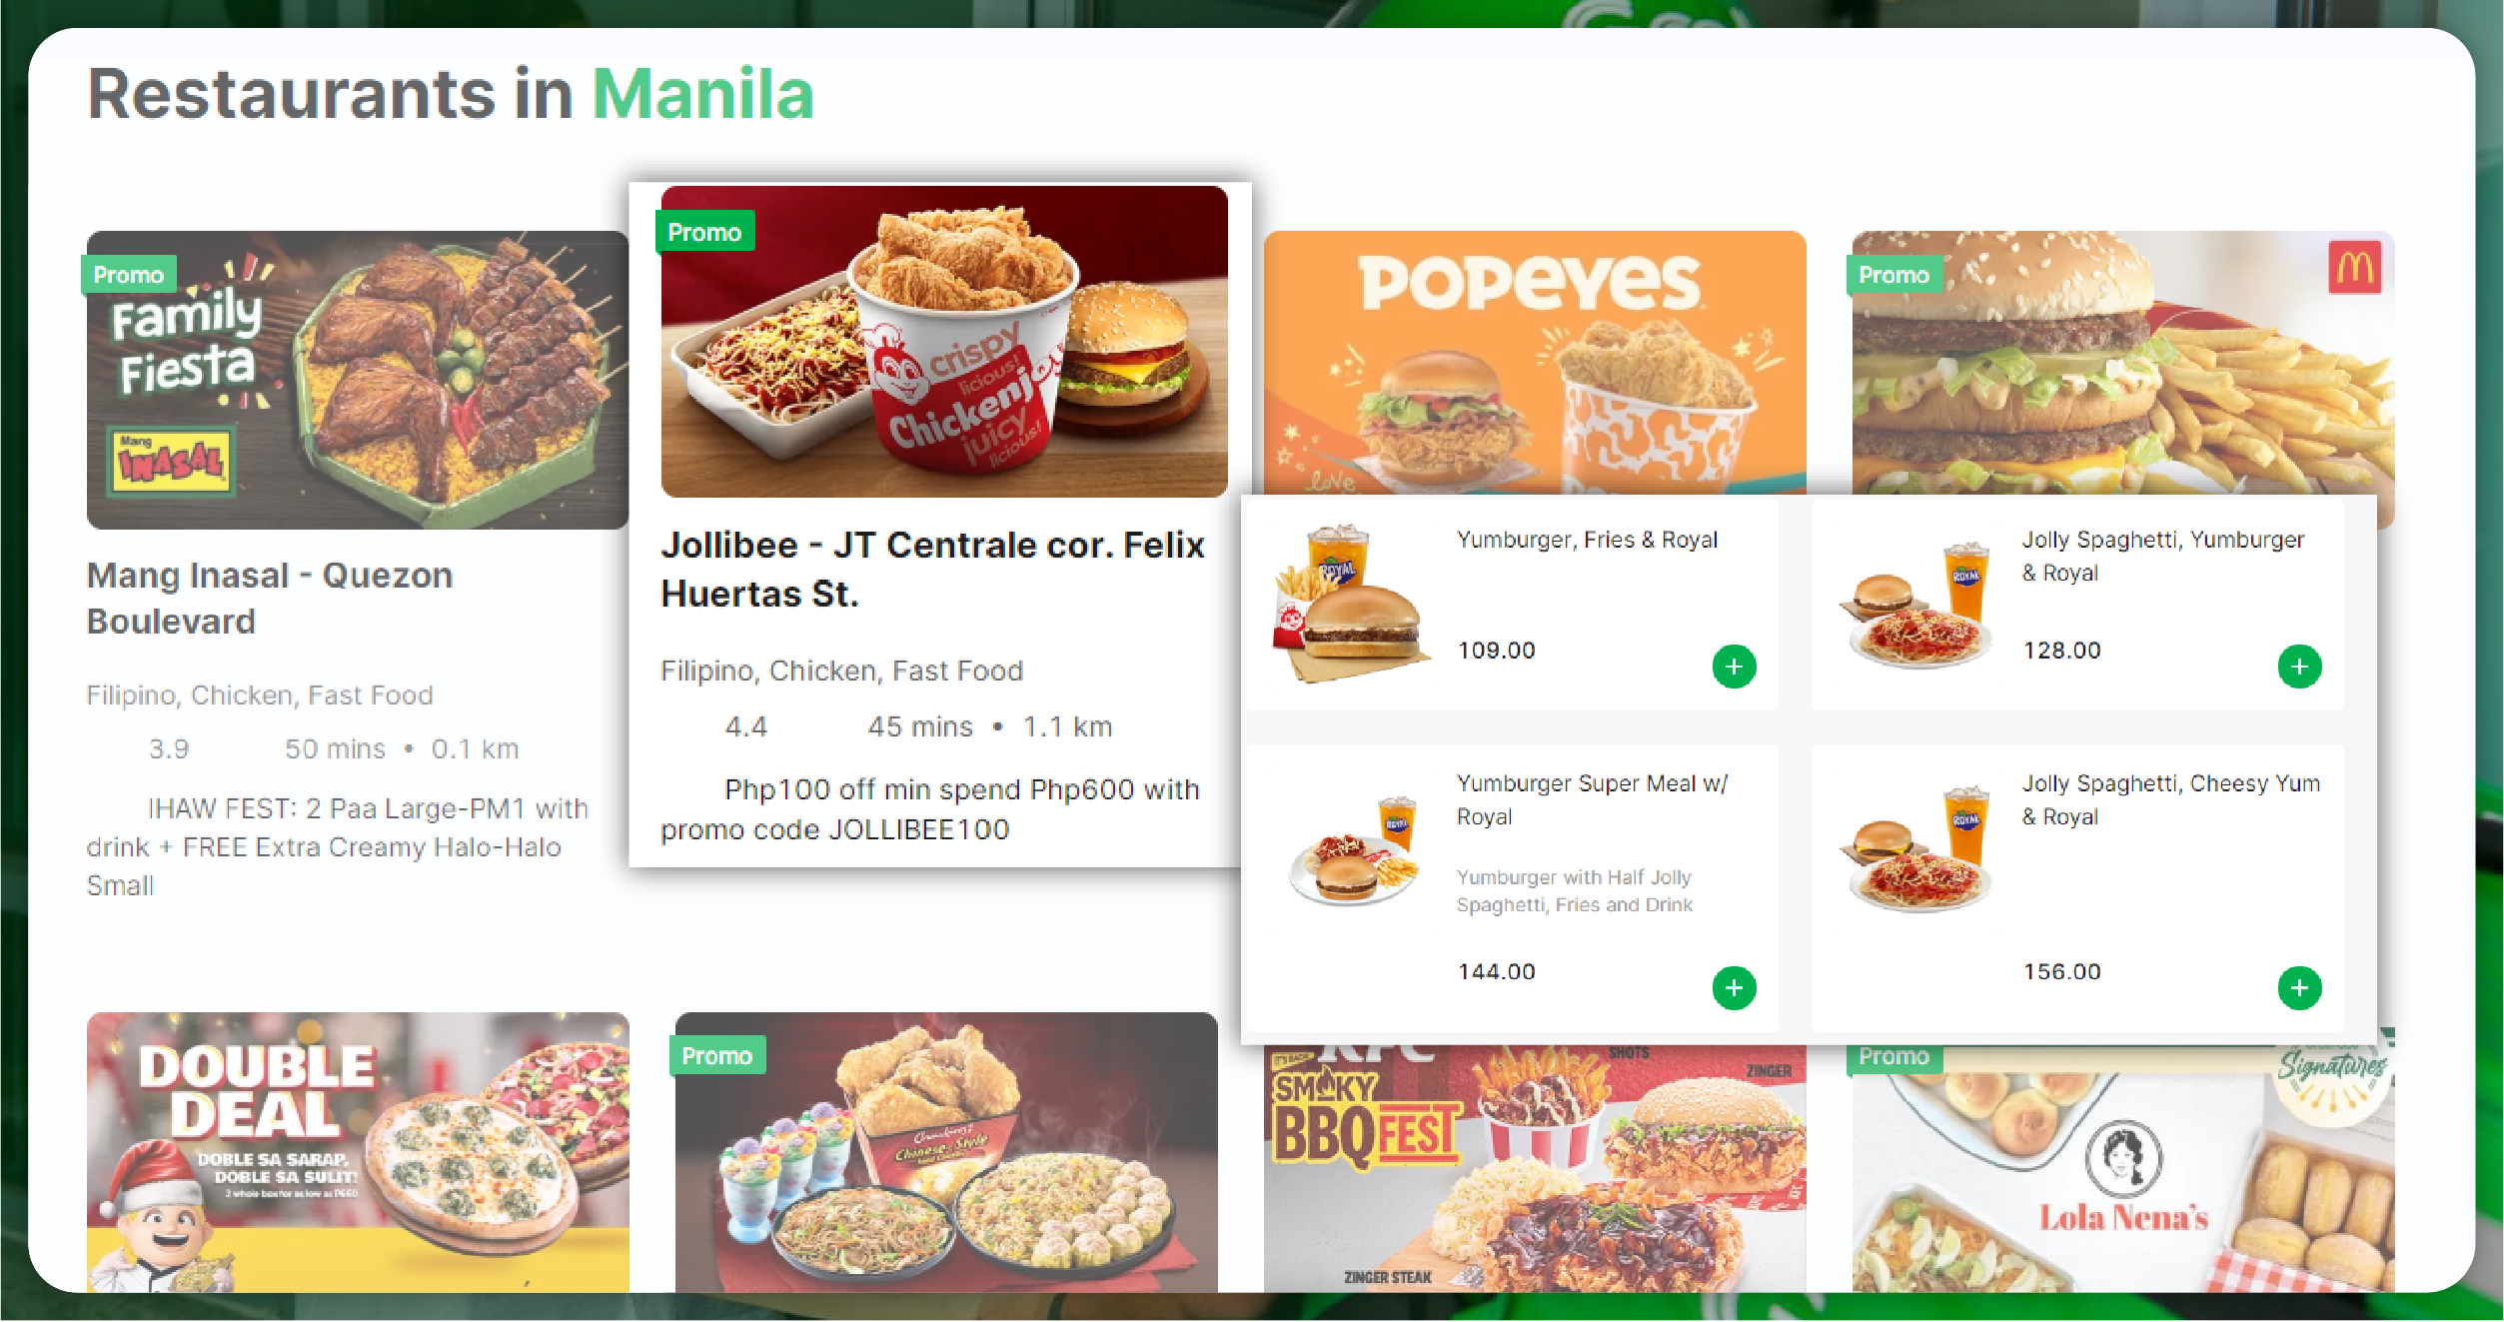Open the Double Deal pizza restaurant card
The width and height of the screenshot is (2504, 1322).
coord(358,1152)
